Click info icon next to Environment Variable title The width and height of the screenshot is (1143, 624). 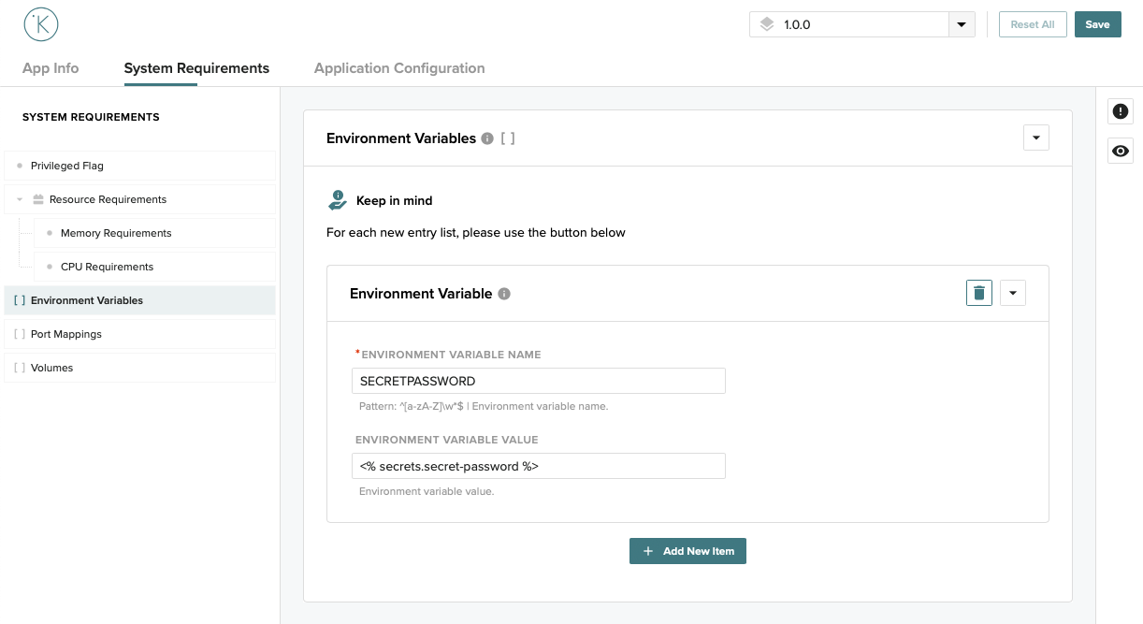[504, 294]
